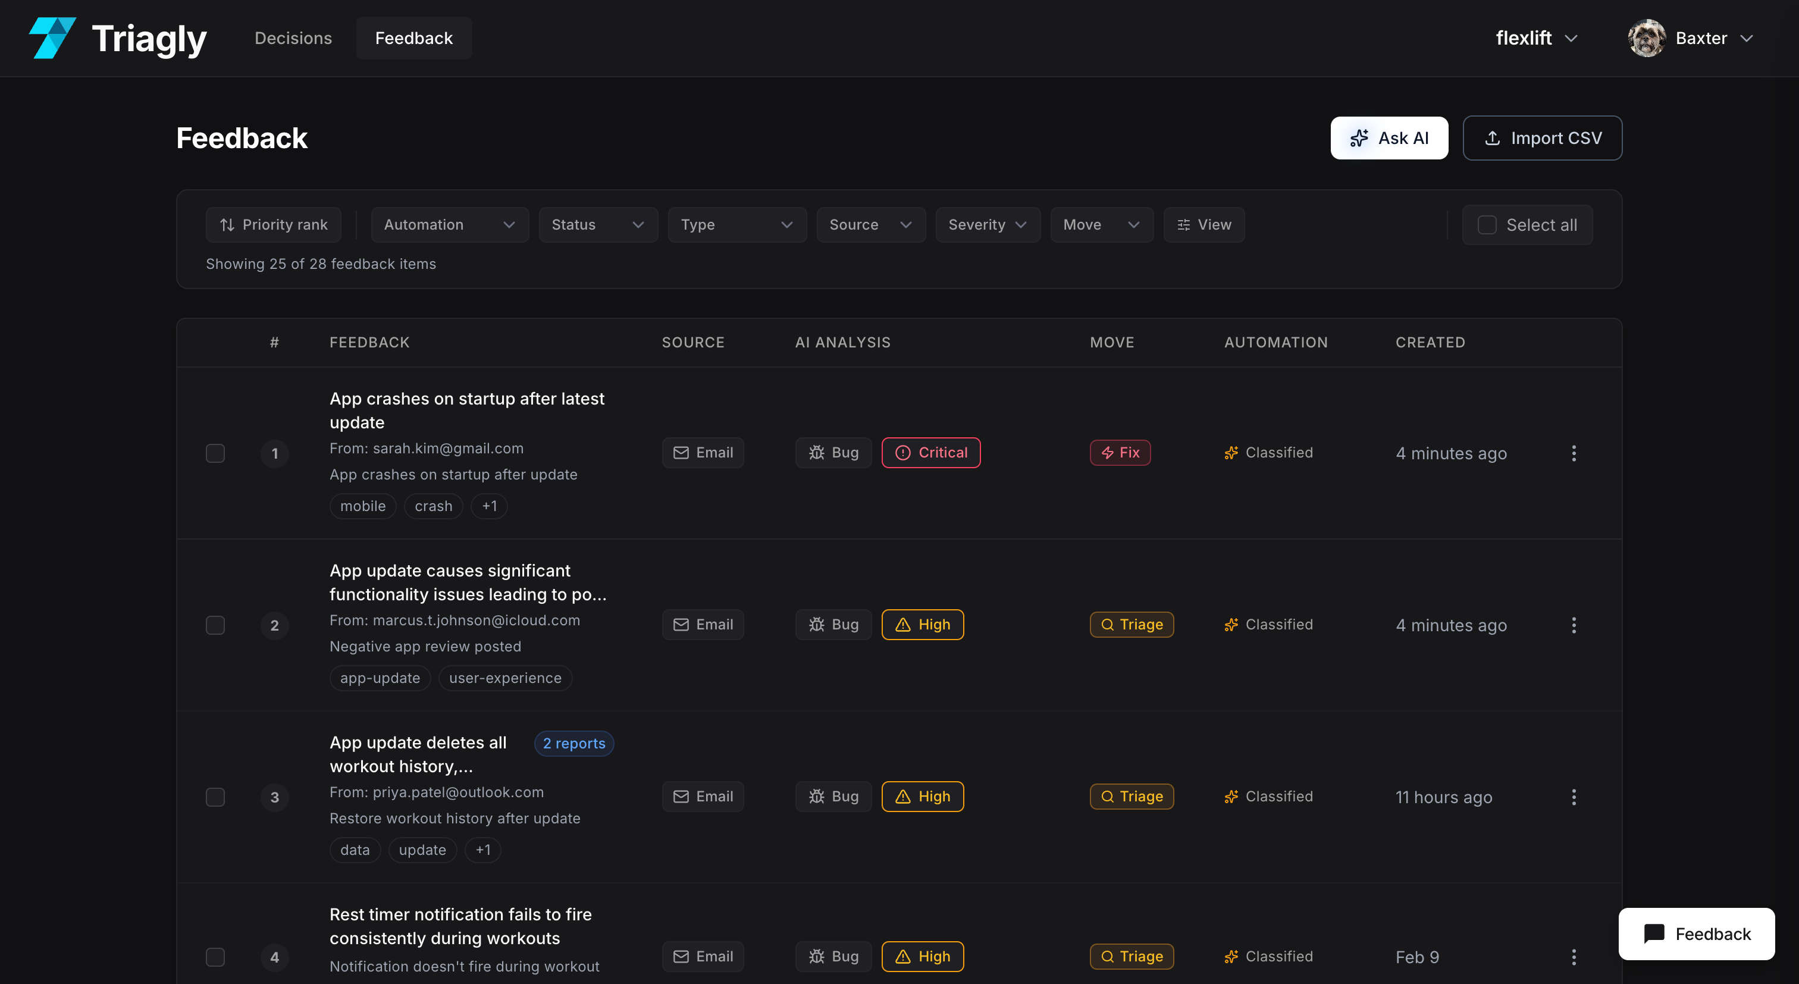Click the Ask AI button
The image size is (1799, 984).
point(1389,138)
